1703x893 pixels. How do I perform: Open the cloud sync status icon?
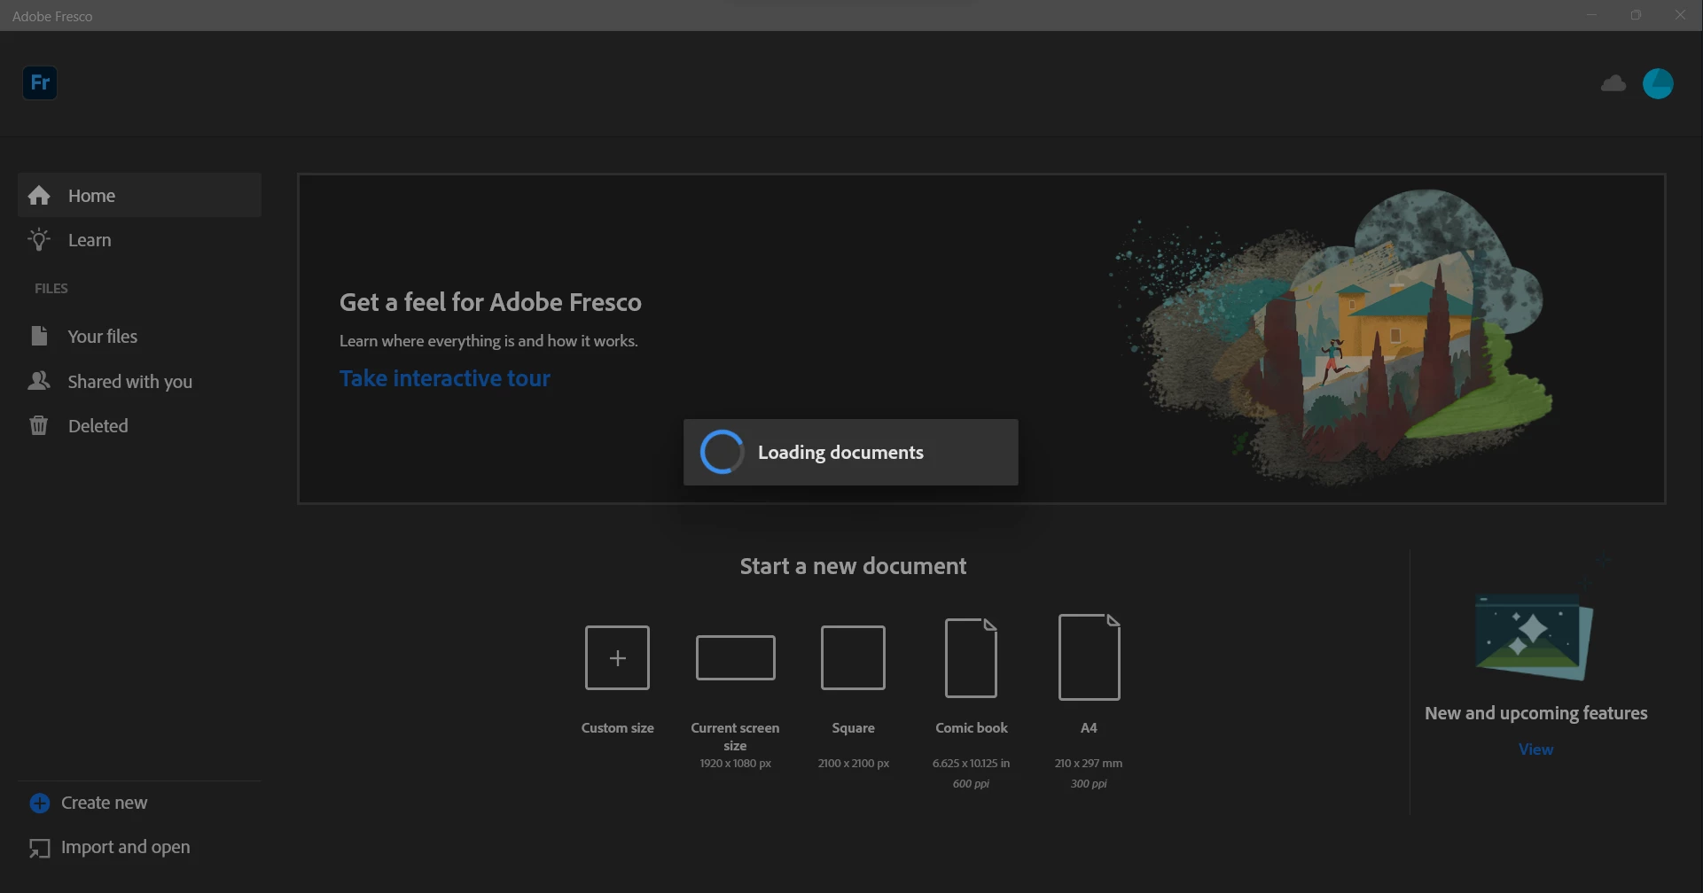(x=1613, y=83)
